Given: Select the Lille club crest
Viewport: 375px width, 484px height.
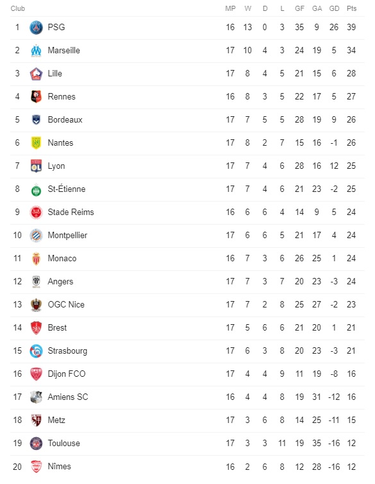Looking at the screenshot, I should pos(36,74).
